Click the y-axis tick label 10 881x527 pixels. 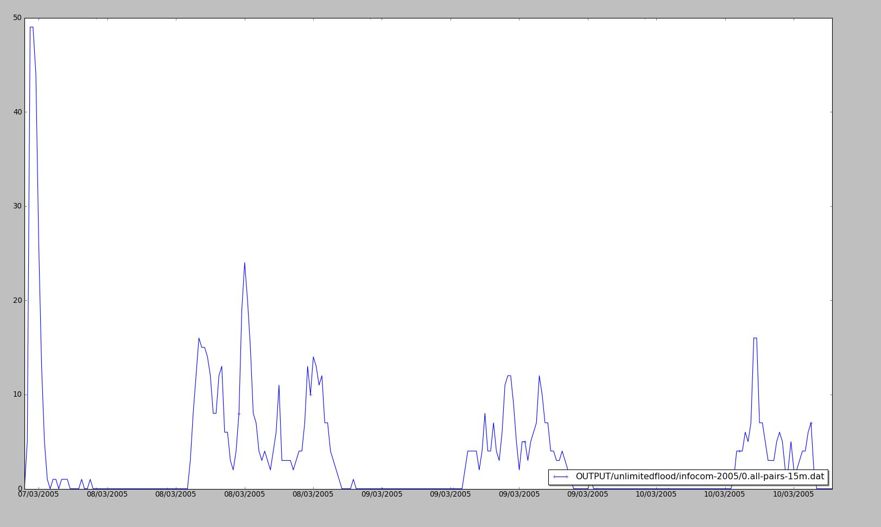(17, 395)
